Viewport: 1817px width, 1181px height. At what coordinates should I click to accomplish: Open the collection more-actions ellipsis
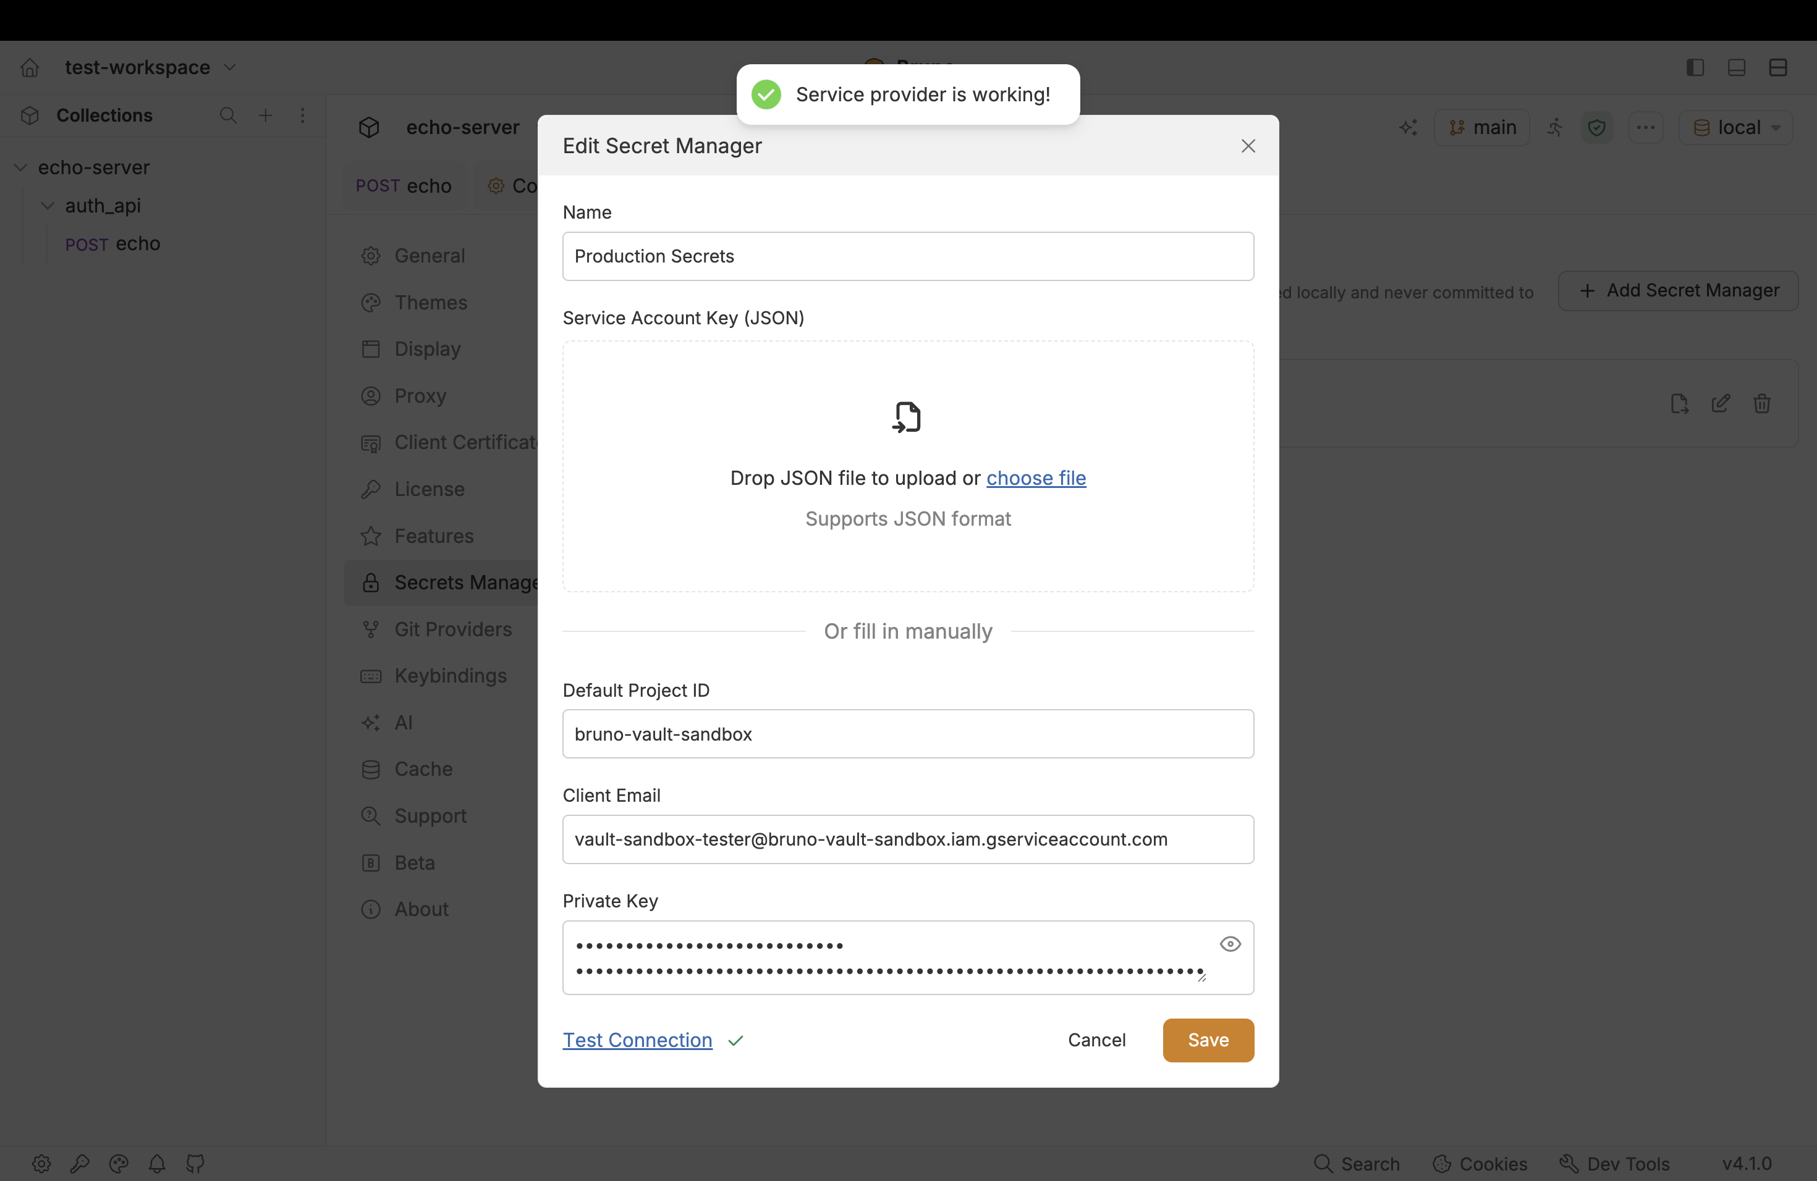1645,127
